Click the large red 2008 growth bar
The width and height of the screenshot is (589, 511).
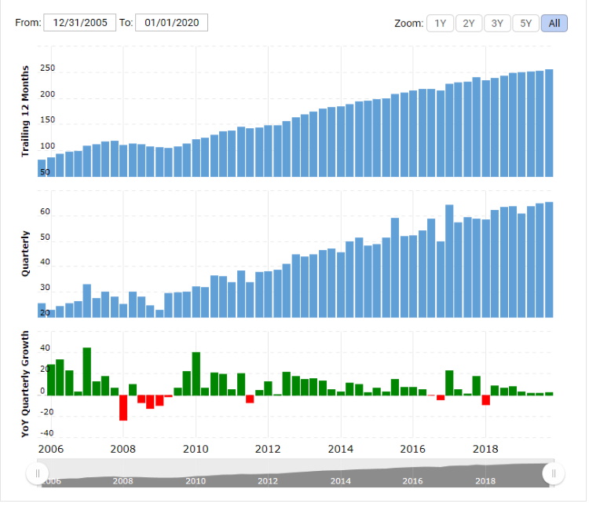(123, 408)
